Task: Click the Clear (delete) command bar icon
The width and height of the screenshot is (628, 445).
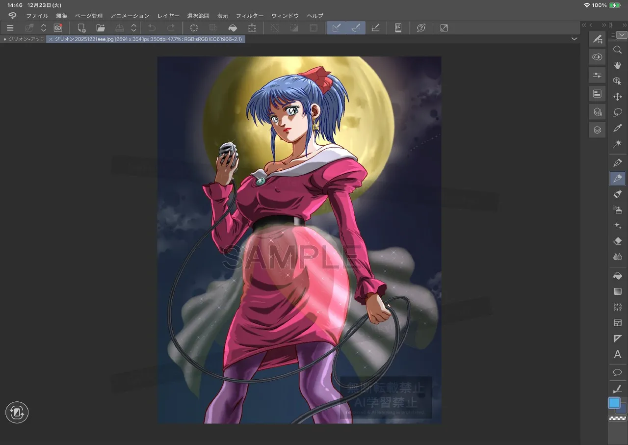Action: pyautogui.click(x=194, y=28)
